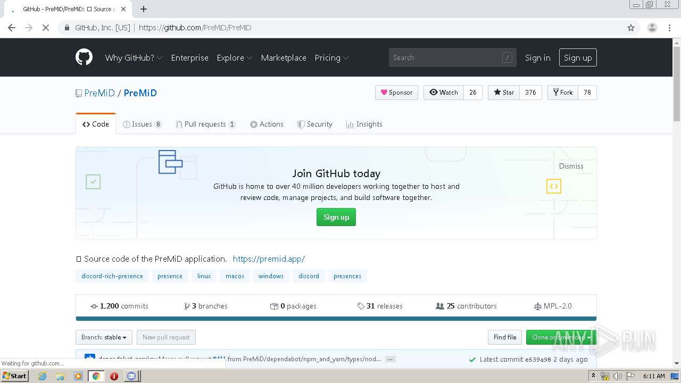Expand the Explore menu
The height and width of the screenshot is (383, 681).
(x=235, y=57)
